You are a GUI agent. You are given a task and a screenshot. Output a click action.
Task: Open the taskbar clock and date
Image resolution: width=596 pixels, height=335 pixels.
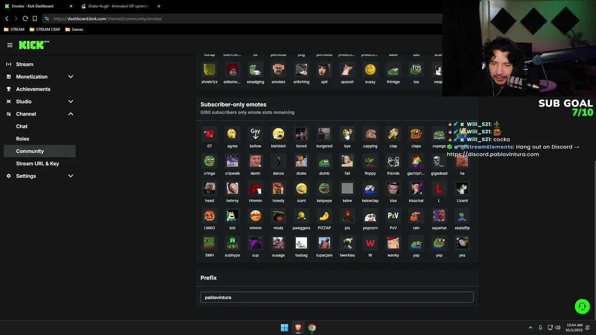[574, 328]
